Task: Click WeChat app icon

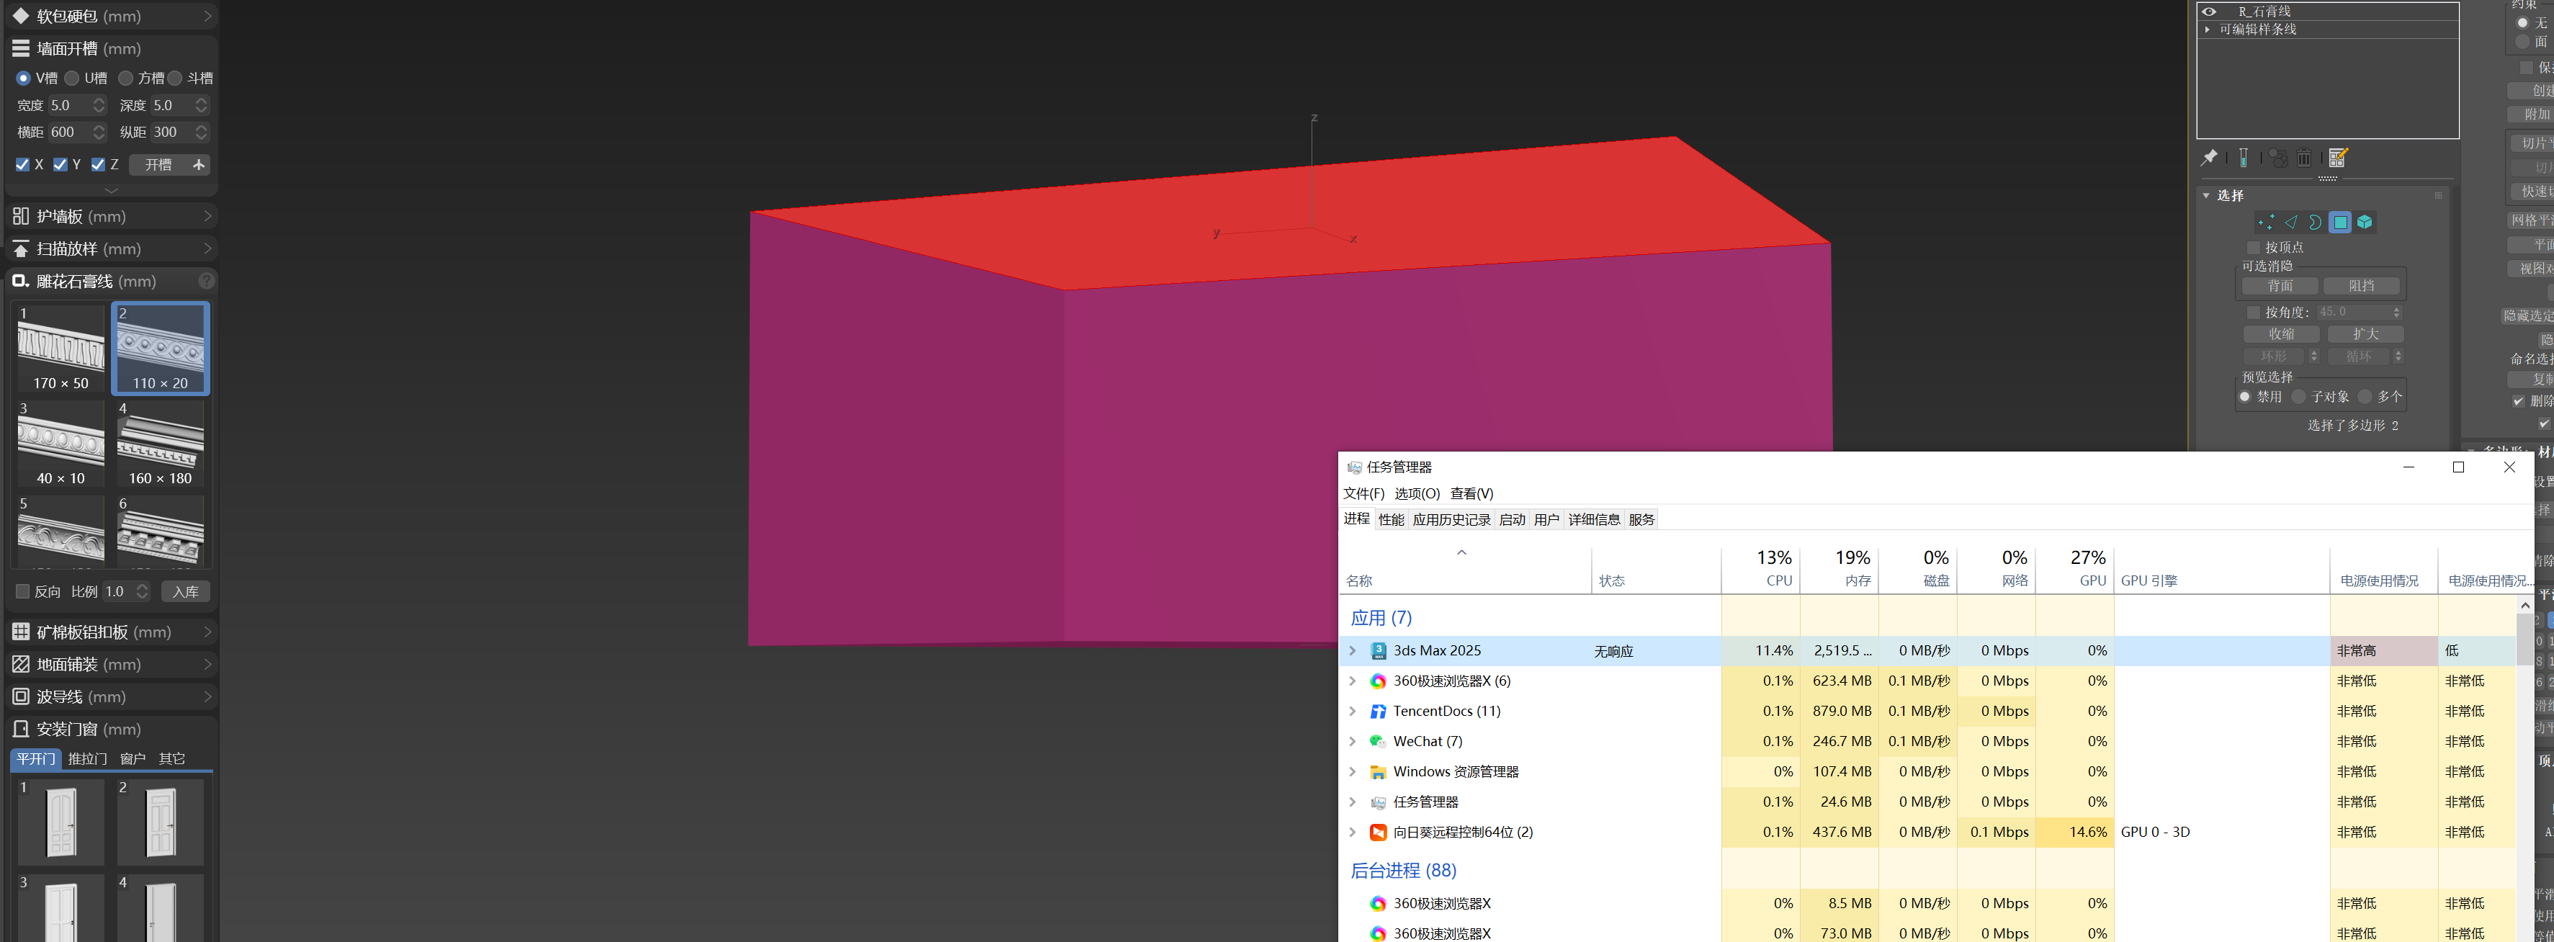Action: coord(1378,742)
